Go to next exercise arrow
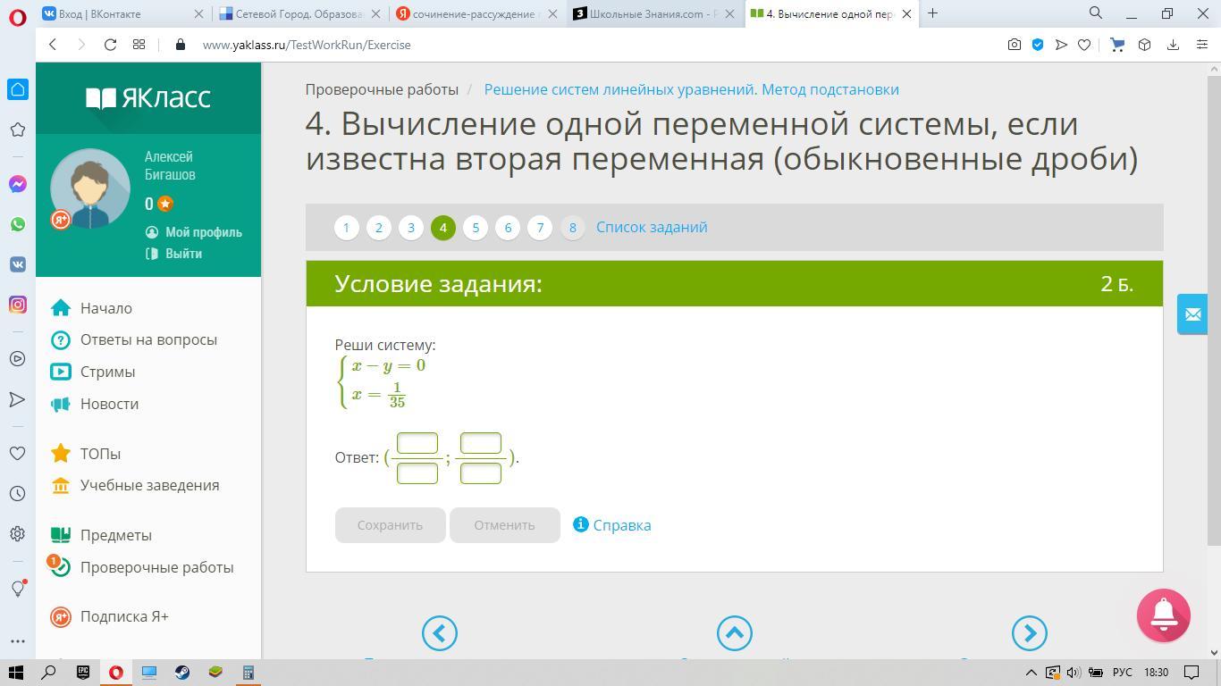The height and width of the screenshot is (686, 1221). [1029, 633]
